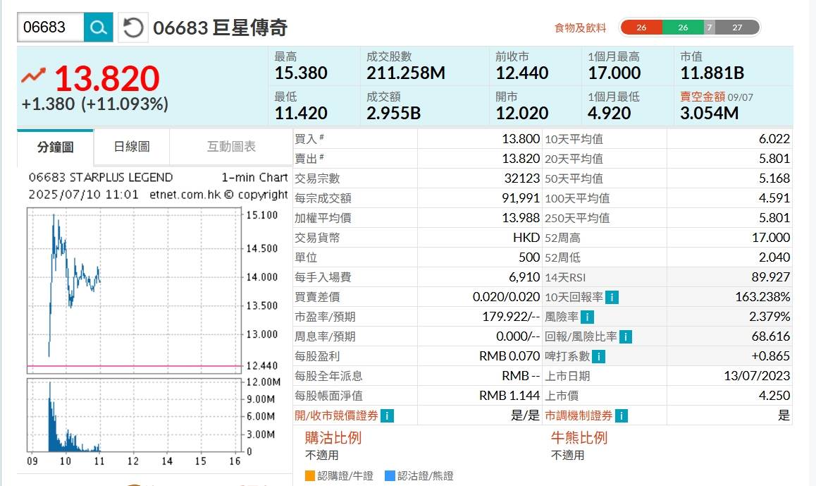Open the 互動圖表 tab
Image resolution: width=816 pixels, height=486 pixels.
pyautogui.click(x=231, y=147)
